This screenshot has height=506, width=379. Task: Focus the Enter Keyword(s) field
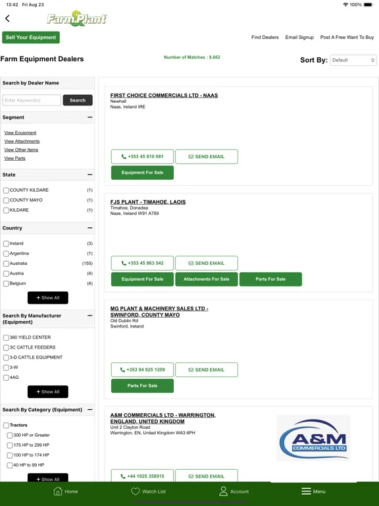(x=32, y=100)
